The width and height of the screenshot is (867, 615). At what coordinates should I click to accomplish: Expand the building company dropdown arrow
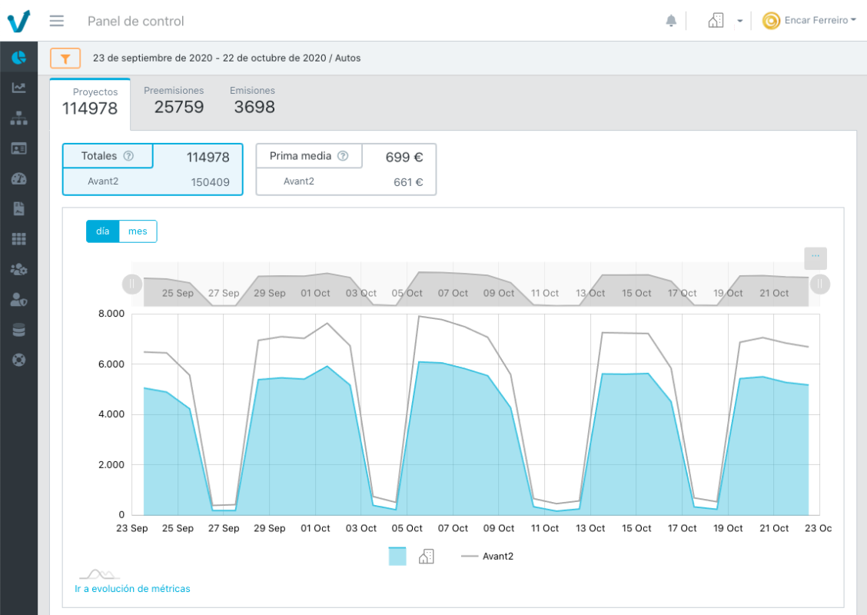coord(739,22)
